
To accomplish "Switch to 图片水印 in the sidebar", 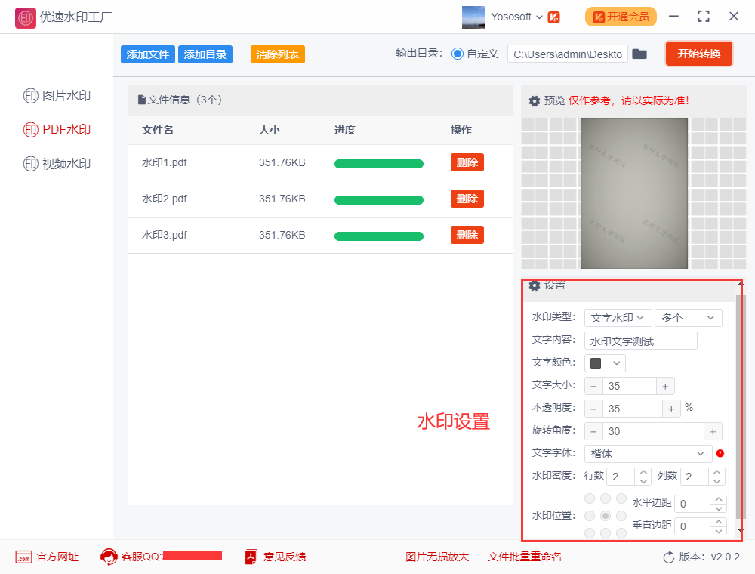I will (57, 96).
